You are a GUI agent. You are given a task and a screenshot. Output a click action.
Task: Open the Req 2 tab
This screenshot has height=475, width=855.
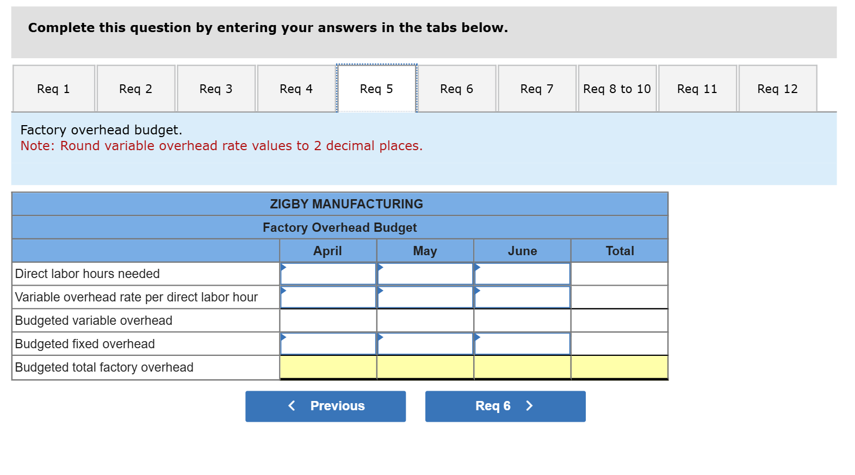[x=135, y=88]
